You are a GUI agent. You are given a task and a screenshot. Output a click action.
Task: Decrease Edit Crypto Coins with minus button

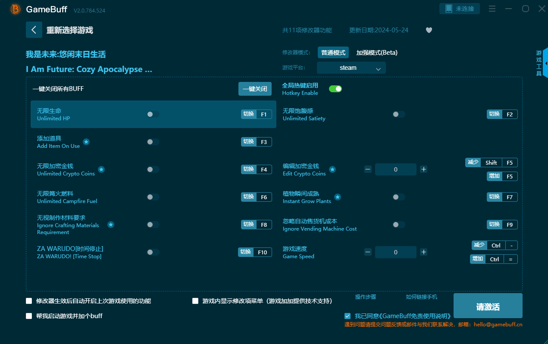(368, 169)
